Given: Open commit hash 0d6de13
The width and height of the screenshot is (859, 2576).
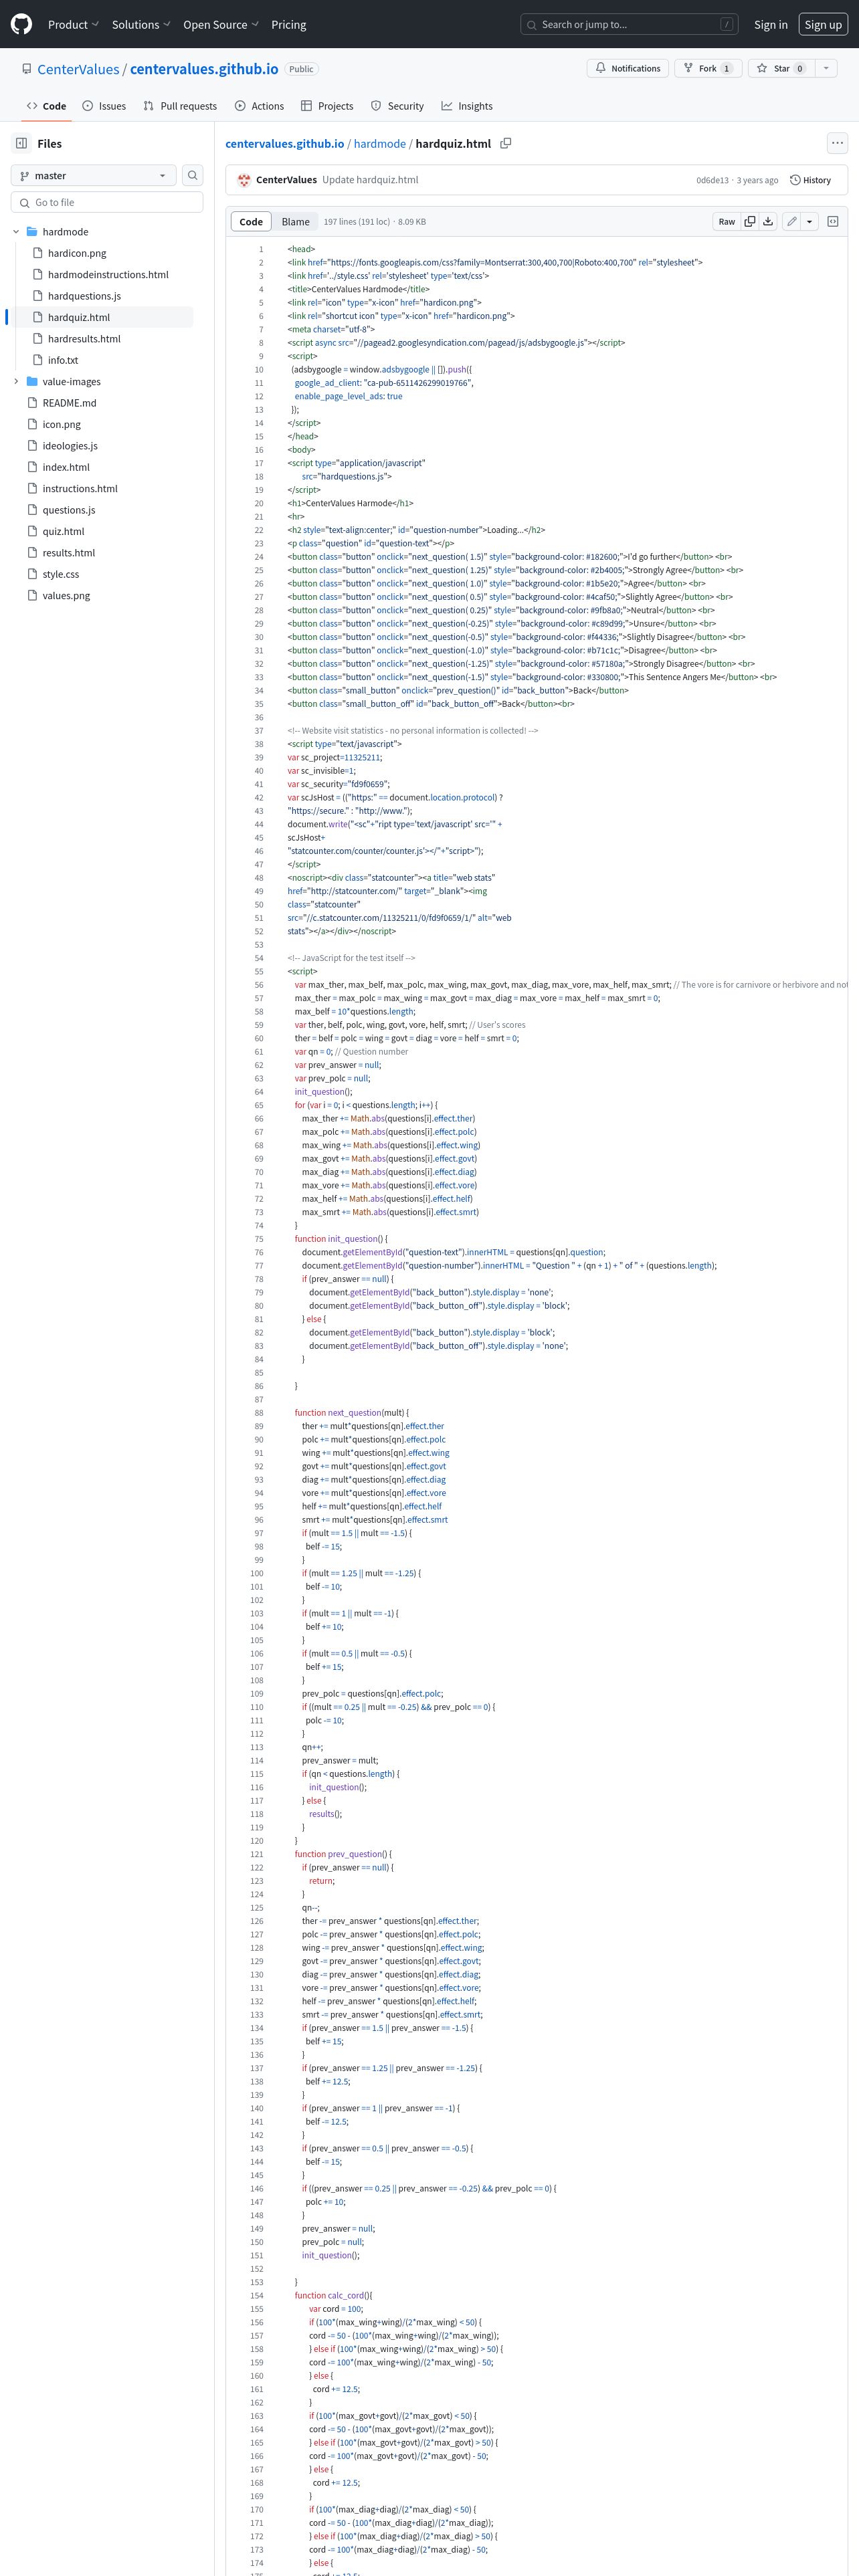Looking at the screenshot, I should [712, 181].
